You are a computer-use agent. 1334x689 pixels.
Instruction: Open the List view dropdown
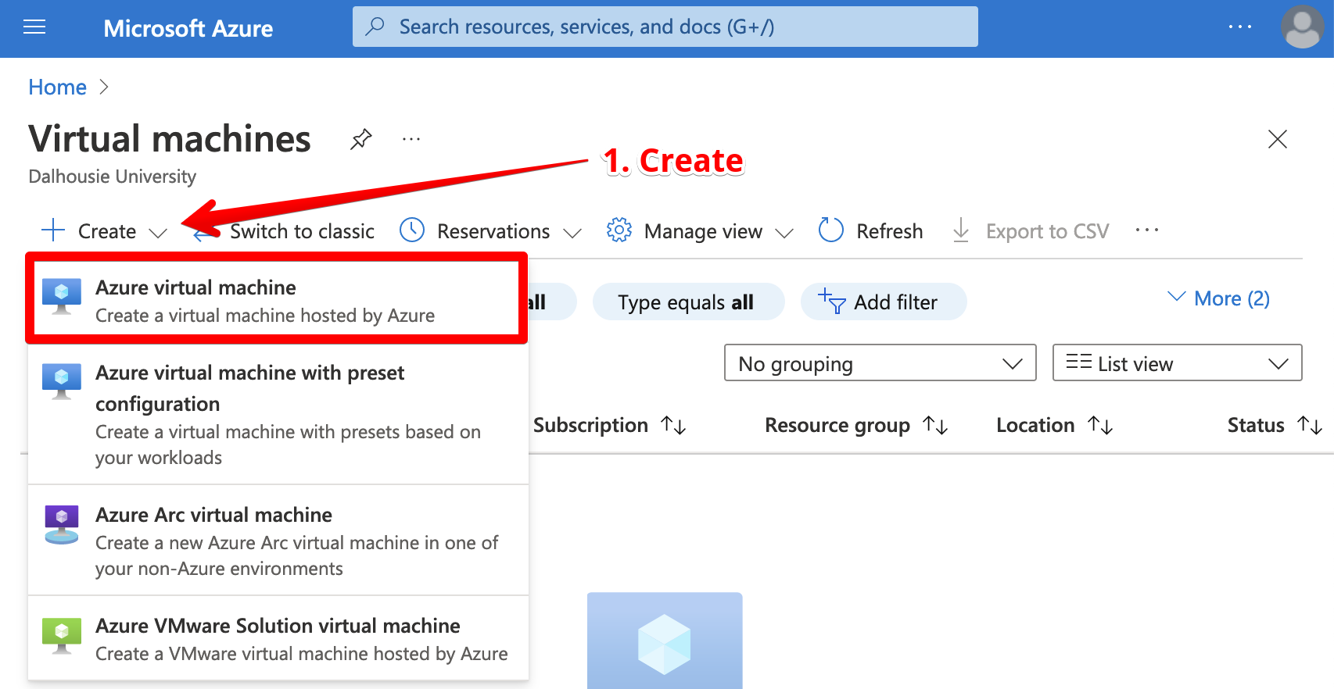(1176, 363)
